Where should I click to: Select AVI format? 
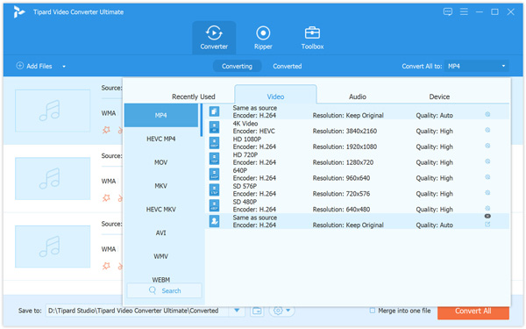click(161, 233)
